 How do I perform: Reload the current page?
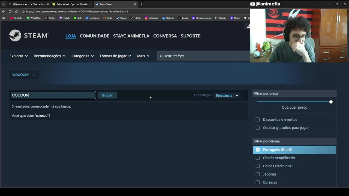[x=10, y=11]
